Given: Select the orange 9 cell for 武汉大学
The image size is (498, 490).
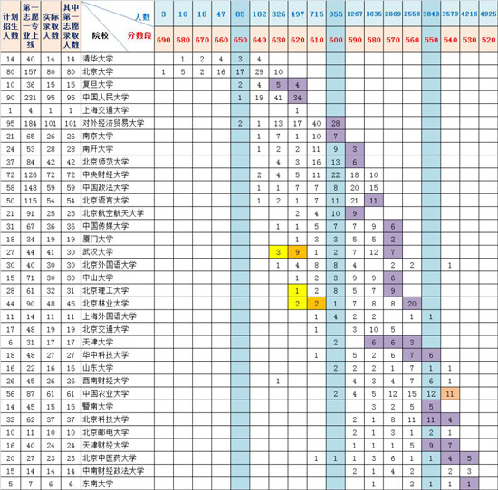Looking at the screenshot, I should (x=297, y=252).
